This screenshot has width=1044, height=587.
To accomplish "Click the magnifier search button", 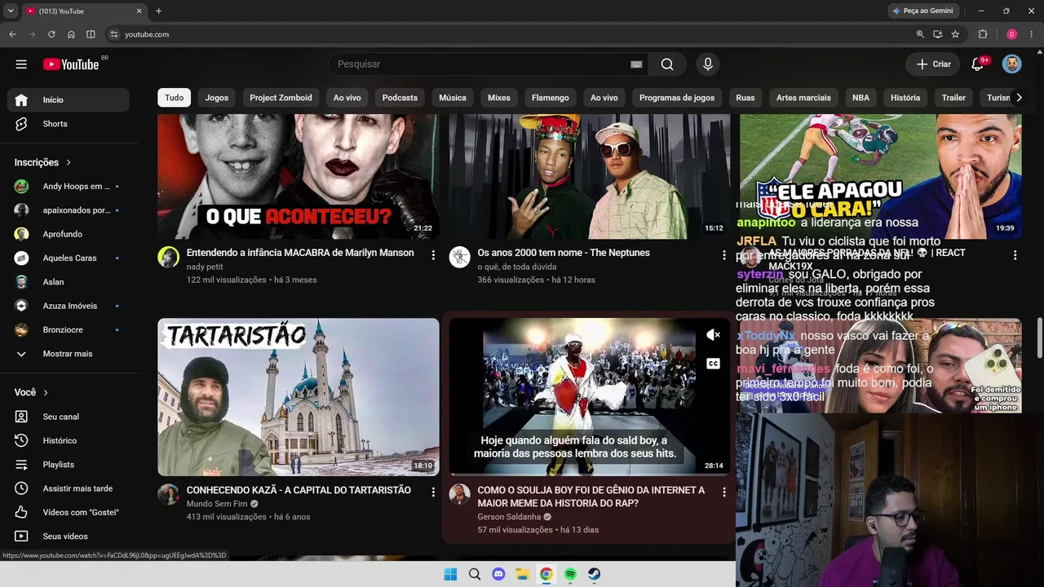I will tap(667, 64).
